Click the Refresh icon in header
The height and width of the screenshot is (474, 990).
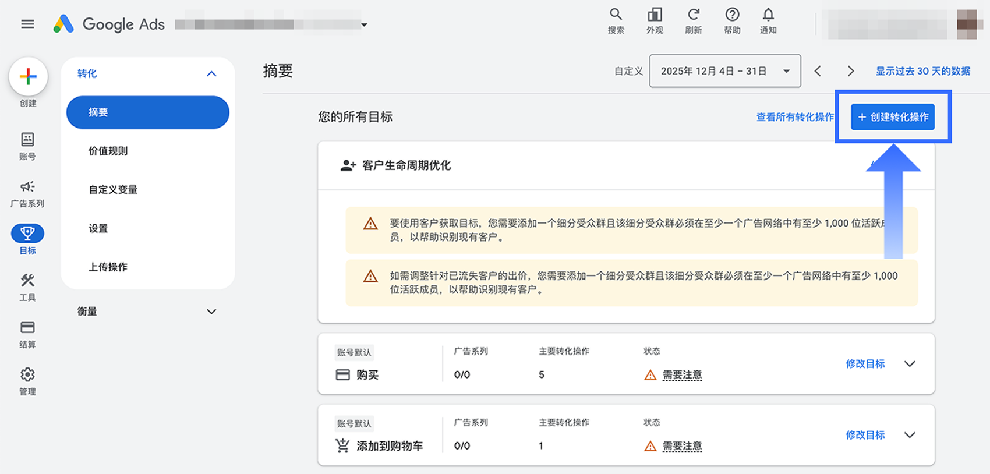[x=693, y=15]
